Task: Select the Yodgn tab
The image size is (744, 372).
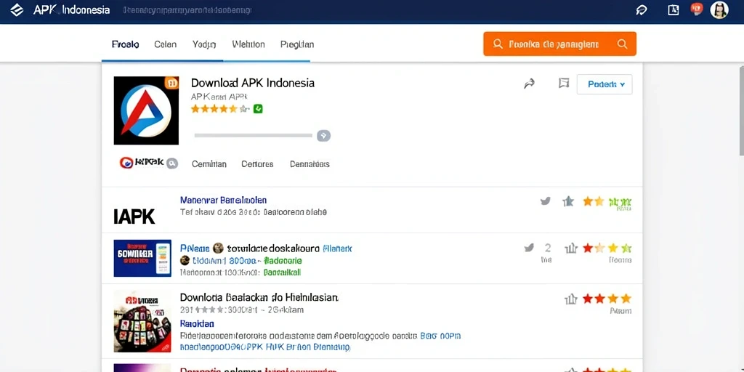Action: 204,44
